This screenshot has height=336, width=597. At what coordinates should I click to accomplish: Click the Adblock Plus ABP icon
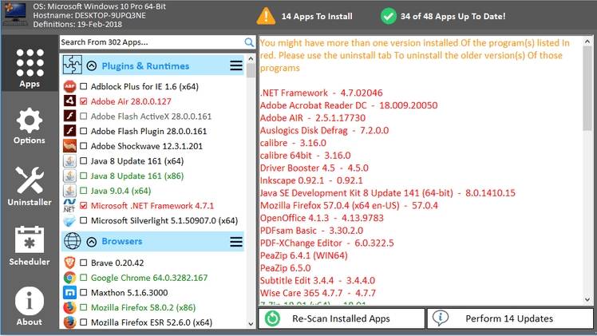point(69,87)
